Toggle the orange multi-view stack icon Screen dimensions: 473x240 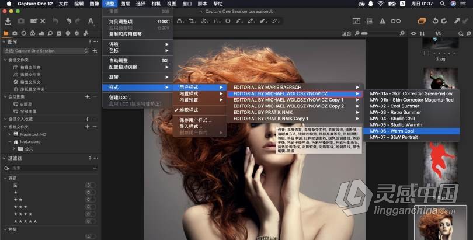422,21
